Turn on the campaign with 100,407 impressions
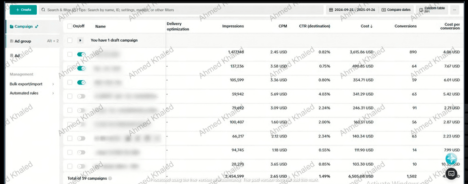The image size is (468, 184). (x=81, y=124)
